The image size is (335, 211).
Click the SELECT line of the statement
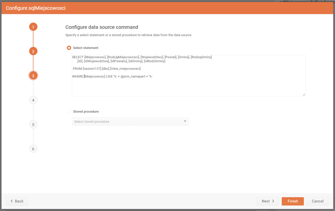(142, 57)
